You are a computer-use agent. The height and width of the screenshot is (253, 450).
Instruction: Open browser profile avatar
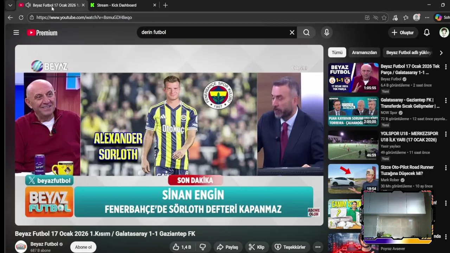[x=417, y=18]
